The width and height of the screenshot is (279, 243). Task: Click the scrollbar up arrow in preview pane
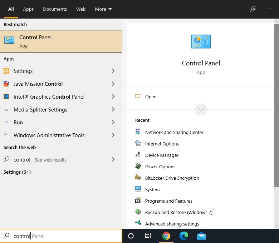pos(276,21)
